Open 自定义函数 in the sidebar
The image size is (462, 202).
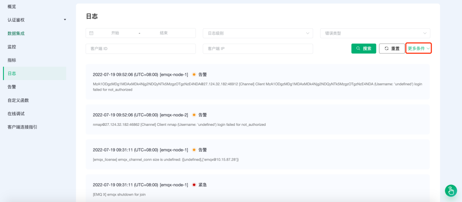pyautogui.click(x=18, y=100)
